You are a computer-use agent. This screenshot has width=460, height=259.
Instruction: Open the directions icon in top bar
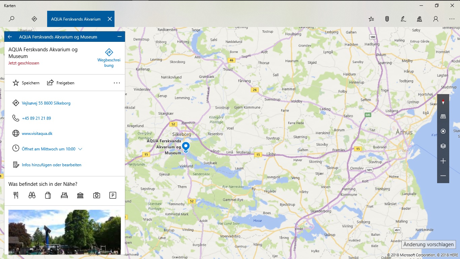pos(34,19)
